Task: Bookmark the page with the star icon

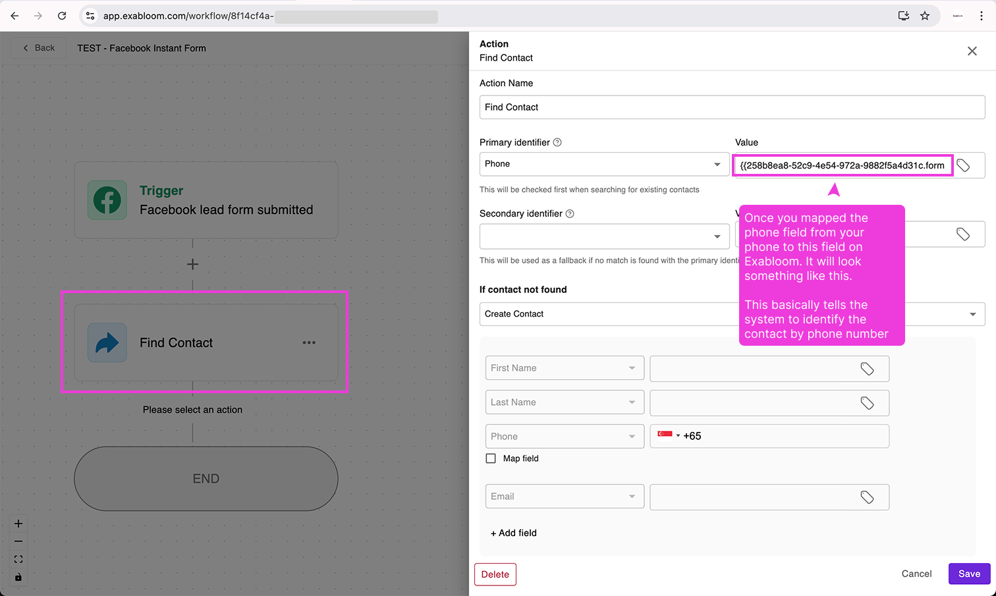Action: pyautogui.click(x=925, y=16)
